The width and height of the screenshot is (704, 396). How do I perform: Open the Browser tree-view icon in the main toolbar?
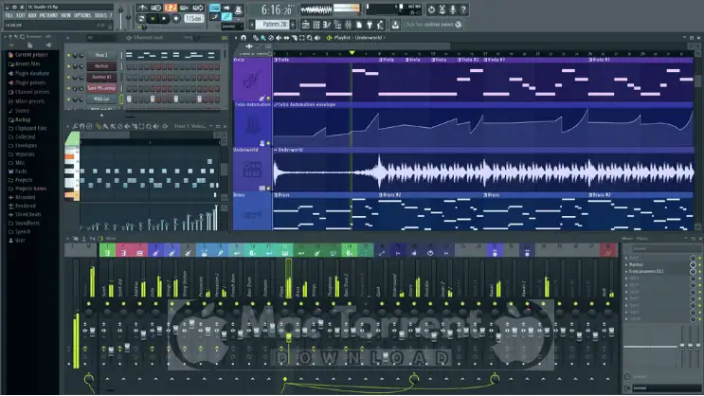click(x=337, y=25)
